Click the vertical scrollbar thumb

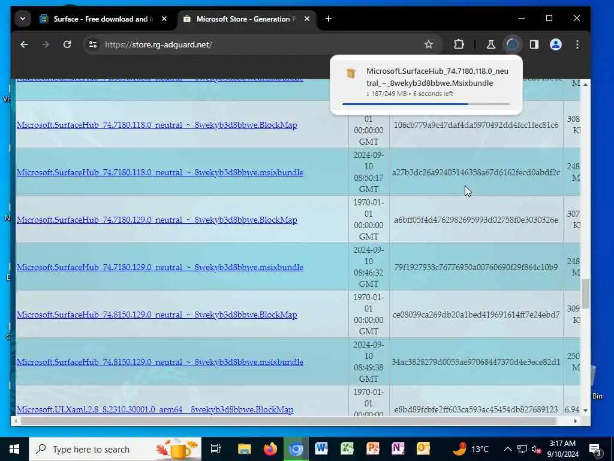click(585, 294)
